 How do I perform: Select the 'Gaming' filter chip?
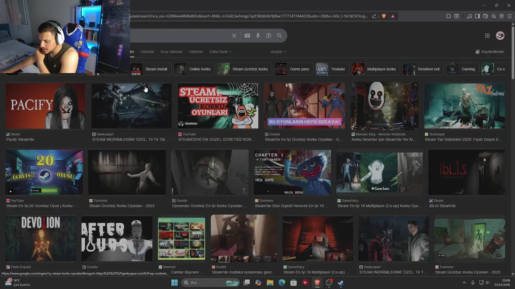(463, 69)
